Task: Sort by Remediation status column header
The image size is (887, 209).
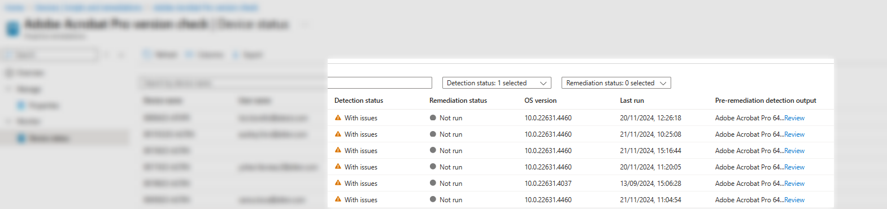Action: click(458, 101)
